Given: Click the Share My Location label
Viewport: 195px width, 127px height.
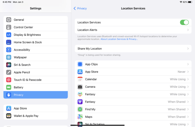Looking at the screenshot, I should pos(90,49).
